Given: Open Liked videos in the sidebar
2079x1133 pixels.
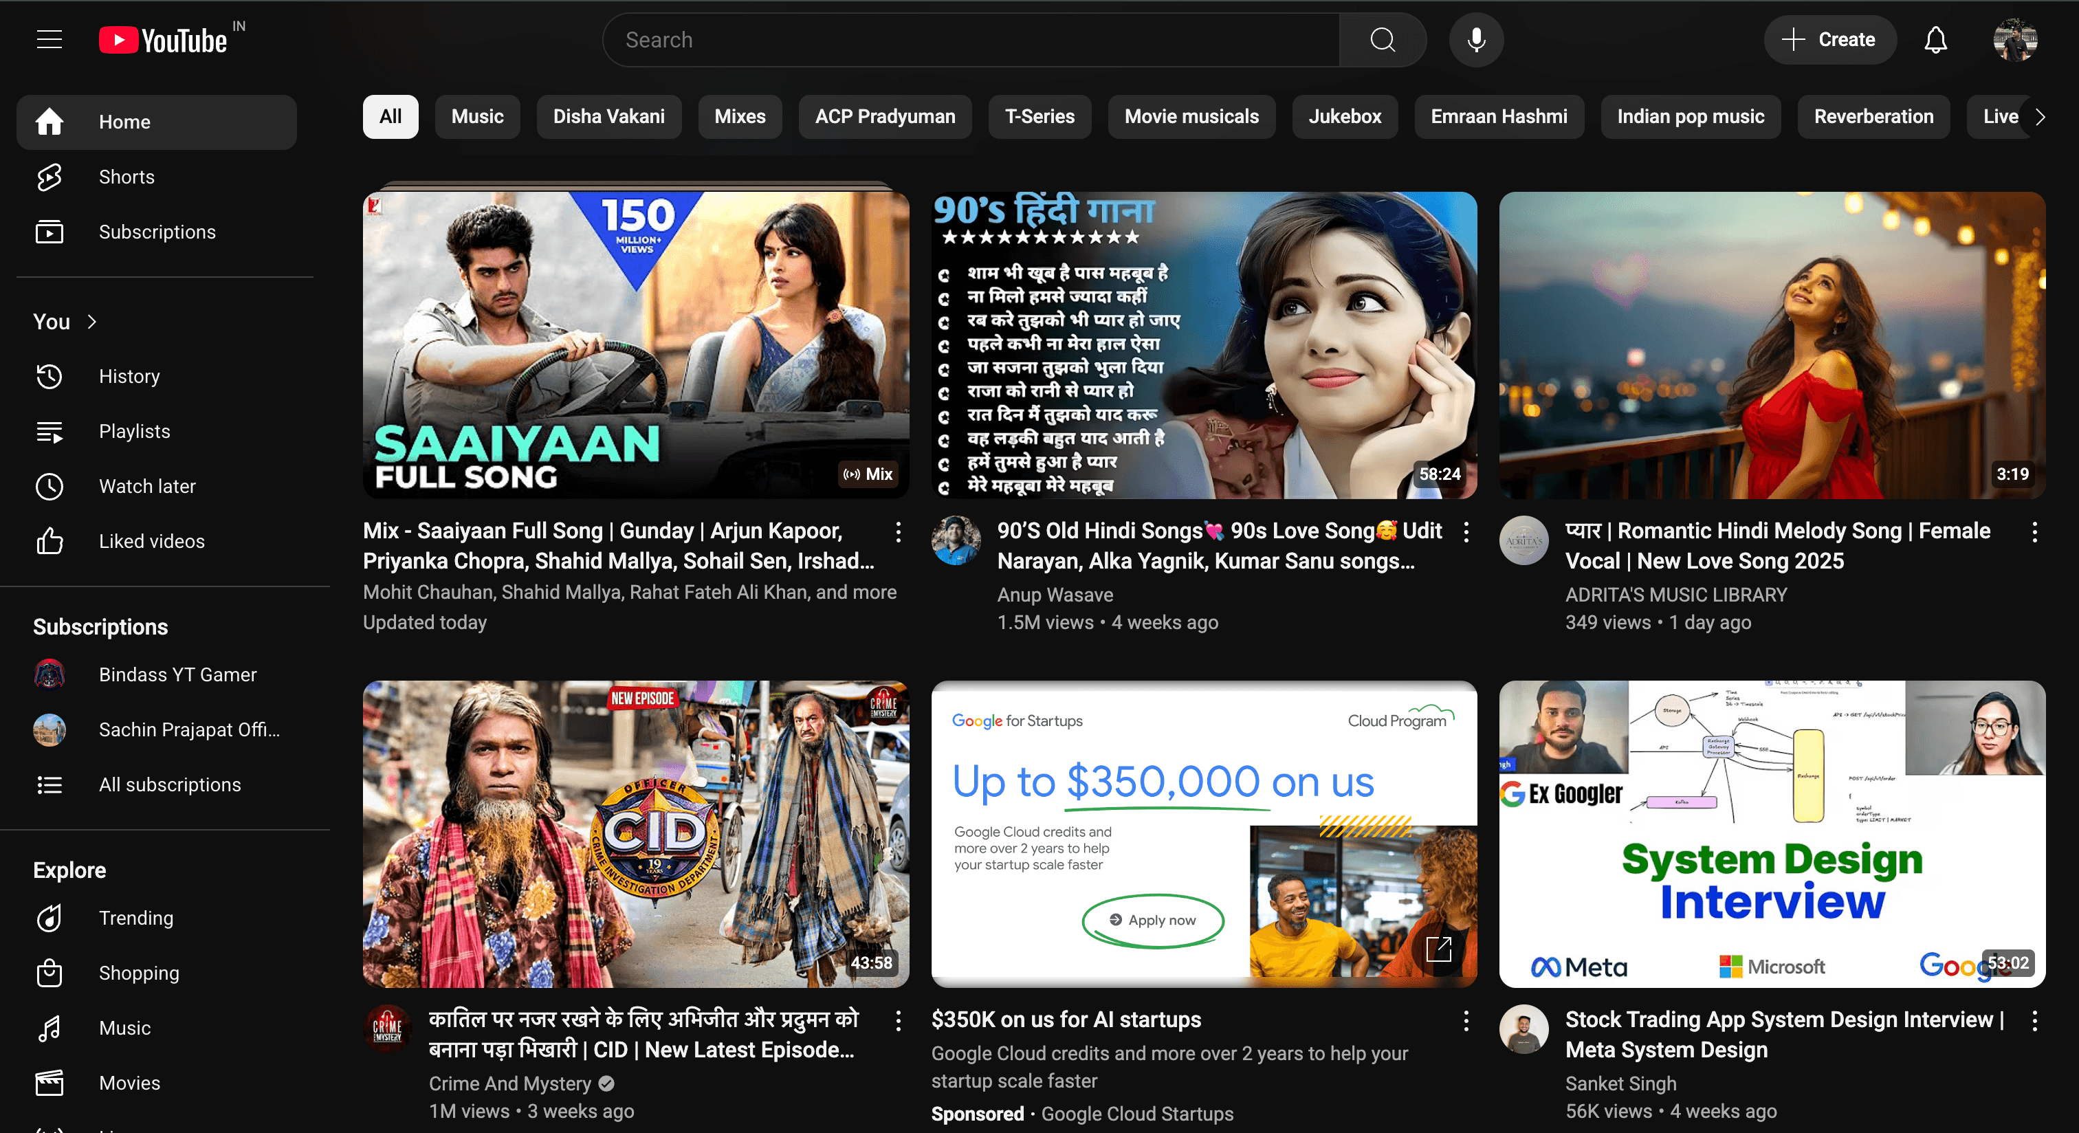Looking at the screenshot, I should pos(152,540).
